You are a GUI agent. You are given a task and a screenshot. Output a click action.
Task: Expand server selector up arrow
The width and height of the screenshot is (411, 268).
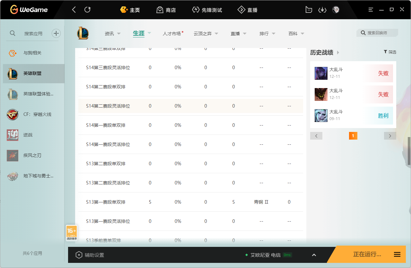314,255
